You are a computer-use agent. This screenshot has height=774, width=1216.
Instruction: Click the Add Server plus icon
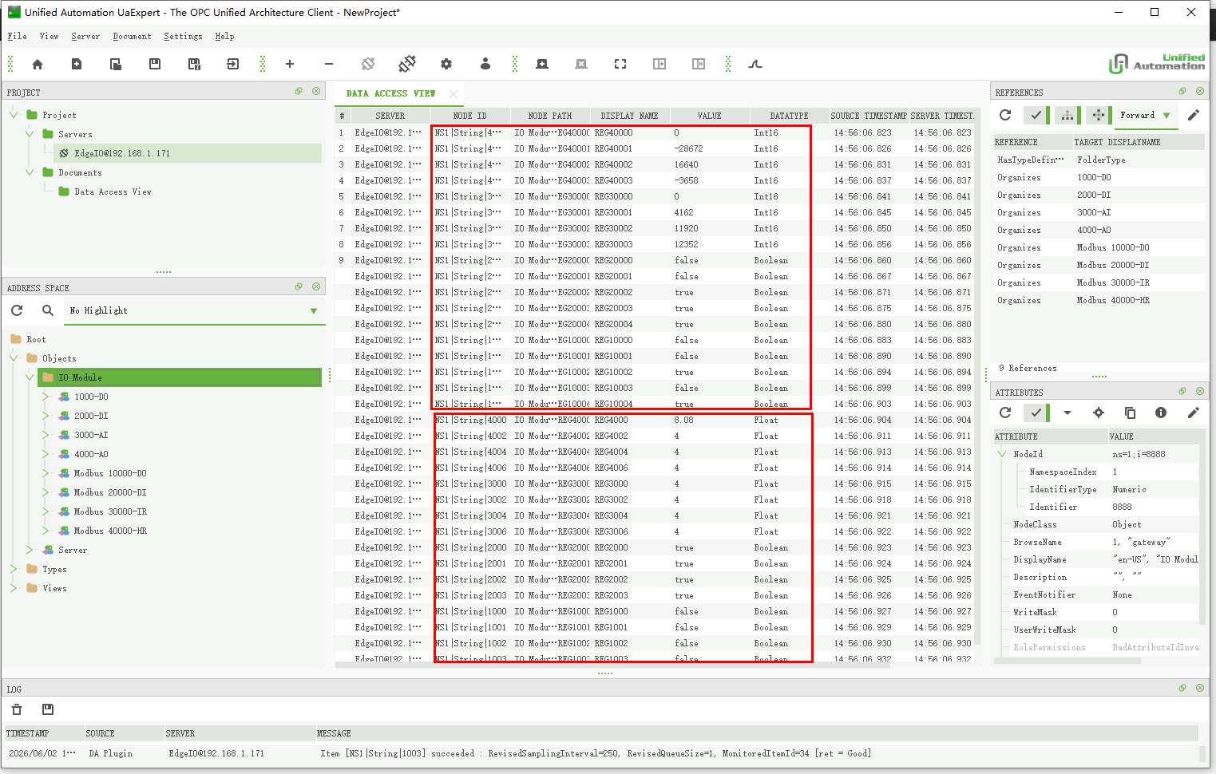[290, 64]
